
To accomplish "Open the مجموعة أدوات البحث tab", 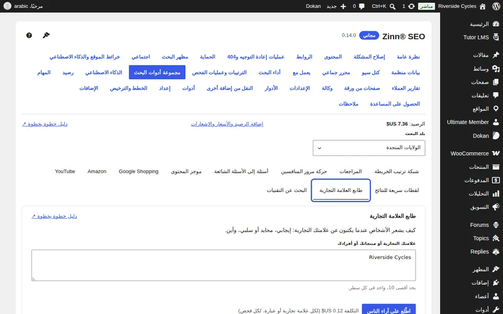I will [157, 72].
